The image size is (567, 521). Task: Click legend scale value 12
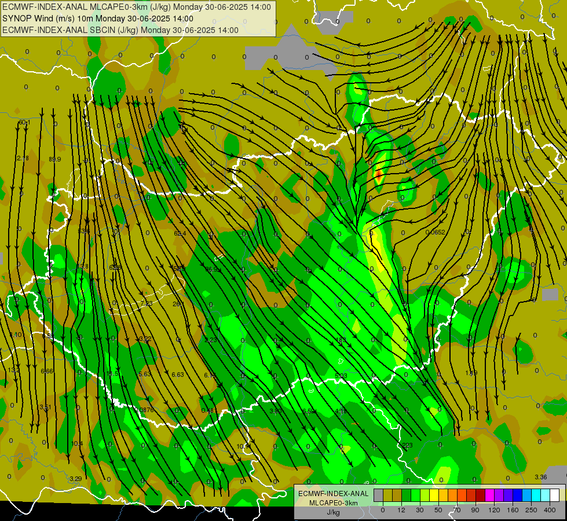401,510
